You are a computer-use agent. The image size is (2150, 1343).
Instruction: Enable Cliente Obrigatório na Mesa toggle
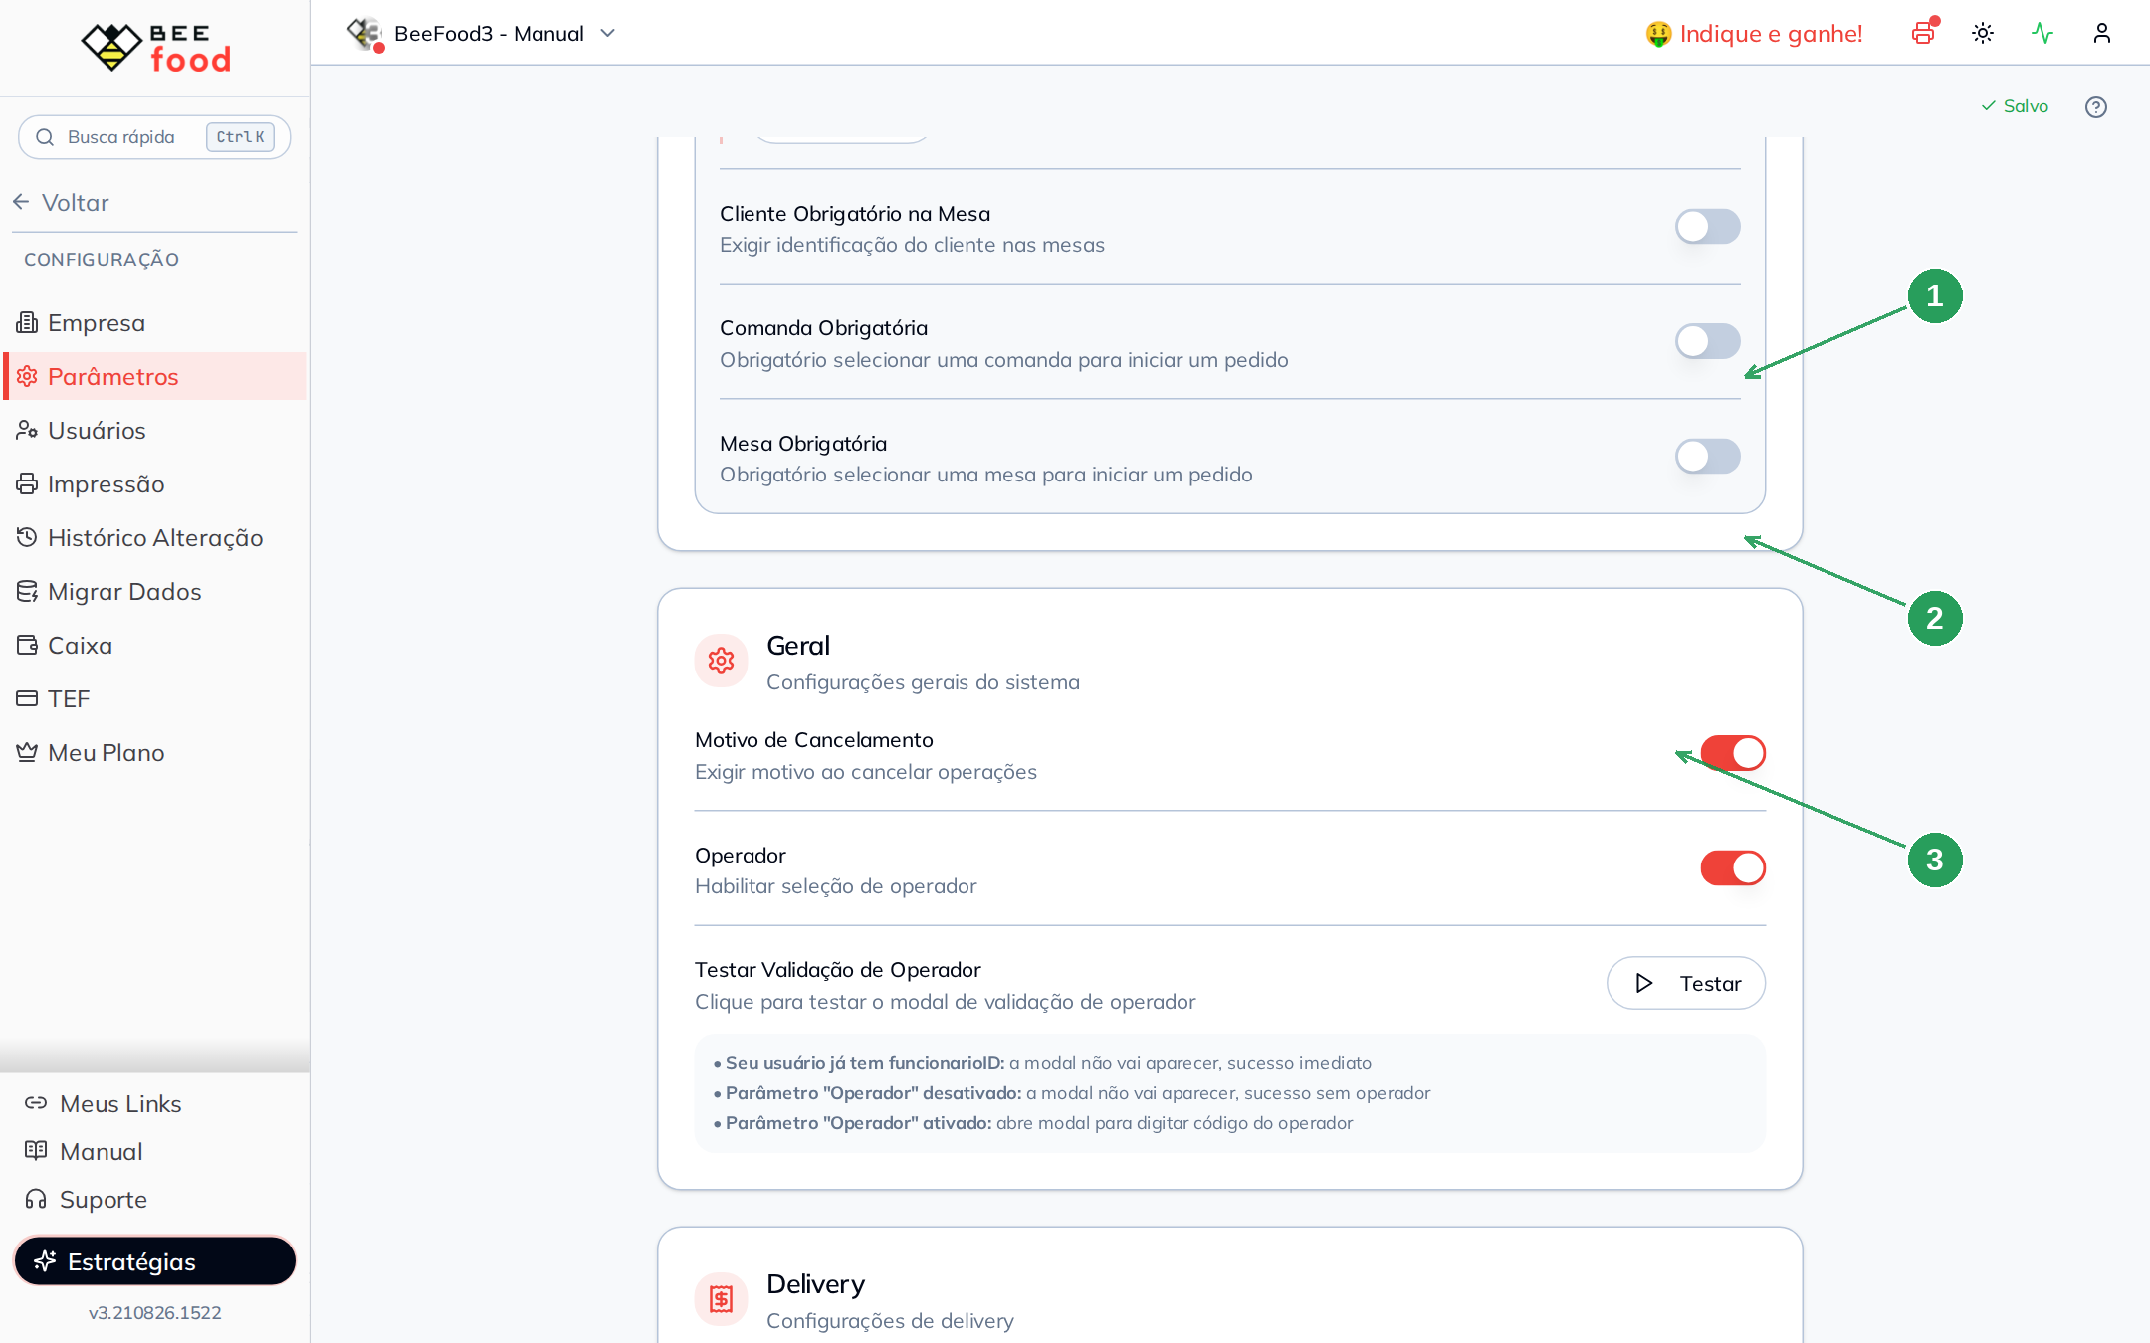point(1708,227)
